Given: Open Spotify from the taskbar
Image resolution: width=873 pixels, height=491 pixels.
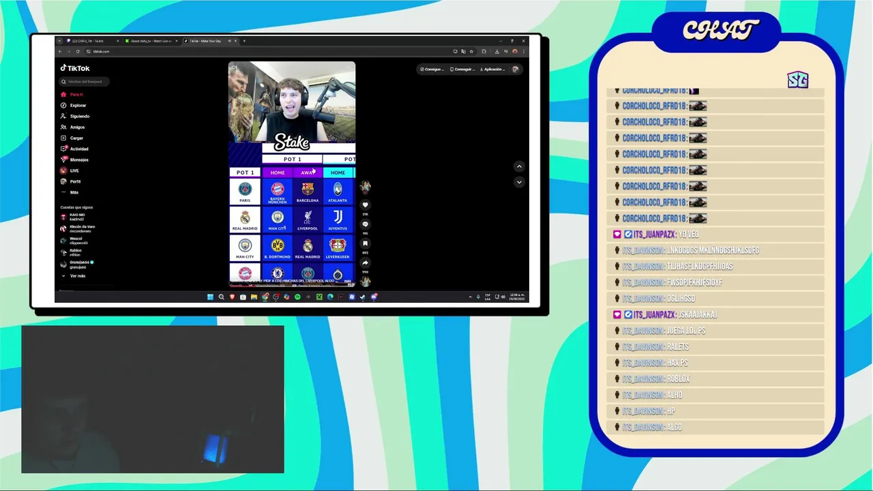Looking at the screenshot, I should pos(297,297).
